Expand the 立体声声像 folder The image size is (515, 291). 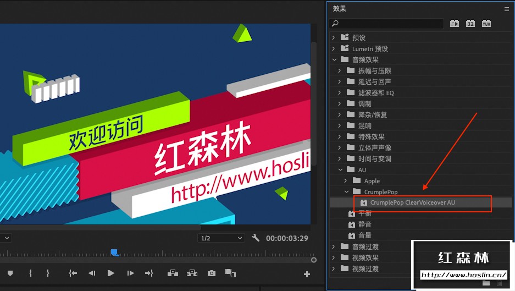click(x=339, y=147)
